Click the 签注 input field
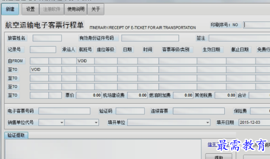This screenshot has height=159, width=270. coord(240,38)
